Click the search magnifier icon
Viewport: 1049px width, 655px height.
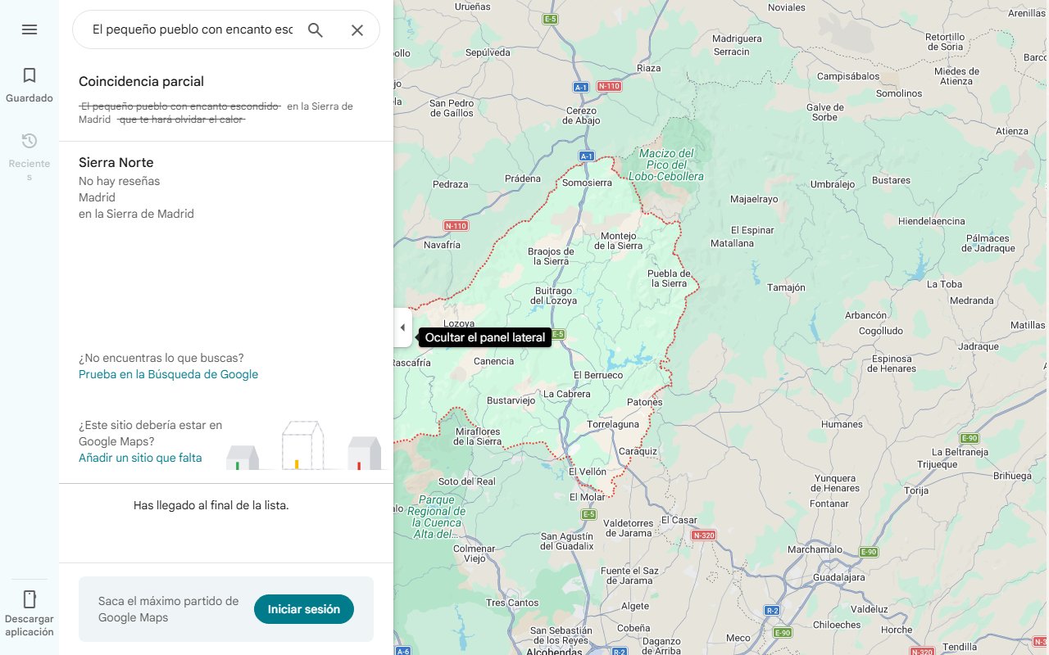point(315,29)
